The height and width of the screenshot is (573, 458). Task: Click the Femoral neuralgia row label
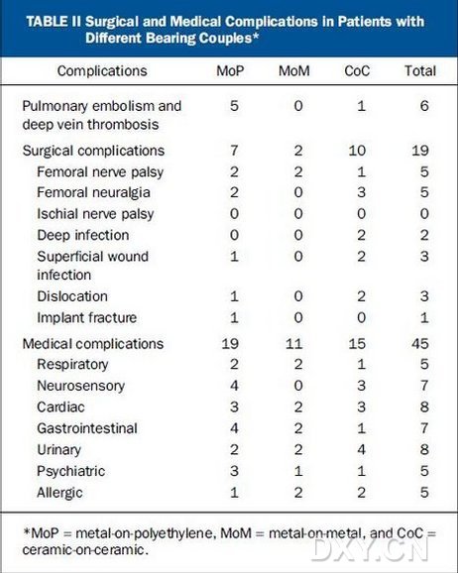coord(93,192)
